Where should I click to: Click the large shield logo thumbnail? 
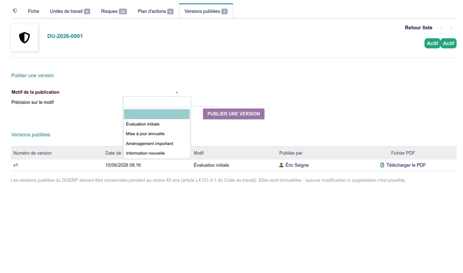click(24, 38)
